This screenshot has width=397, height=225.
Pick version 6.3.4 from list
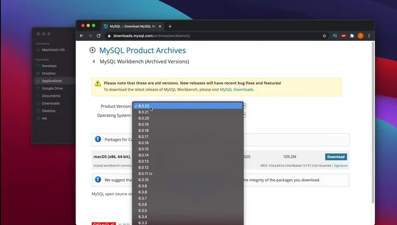[188, 216]
